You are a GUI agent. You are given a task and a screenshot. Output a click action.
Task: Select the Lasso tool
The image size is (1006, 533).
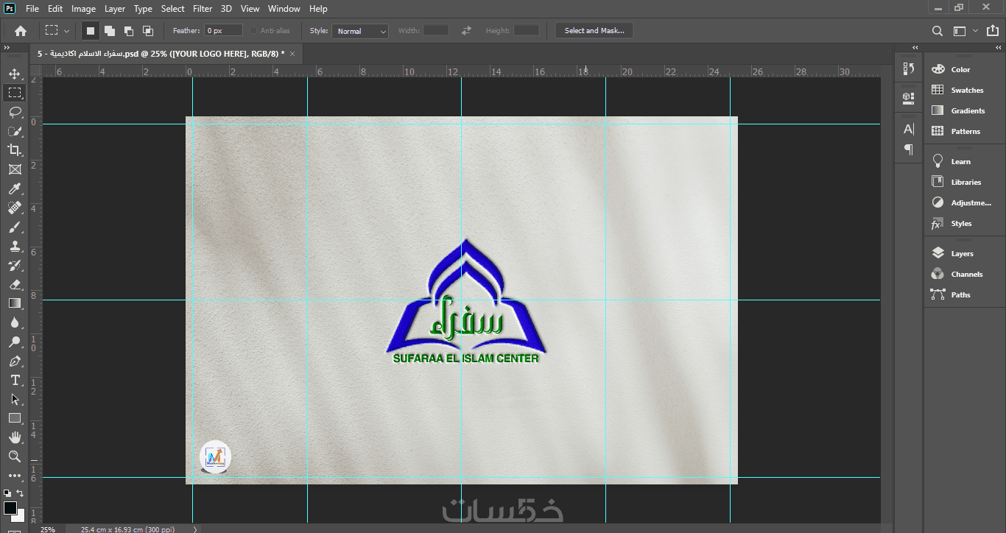[x=15, y=112]
